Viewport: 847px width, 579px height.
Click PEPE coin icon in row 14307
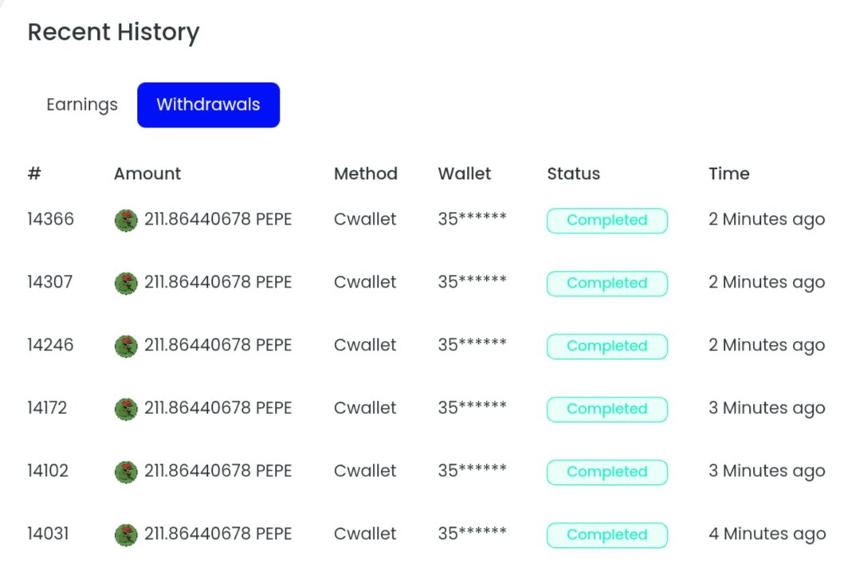coord(126,283)
